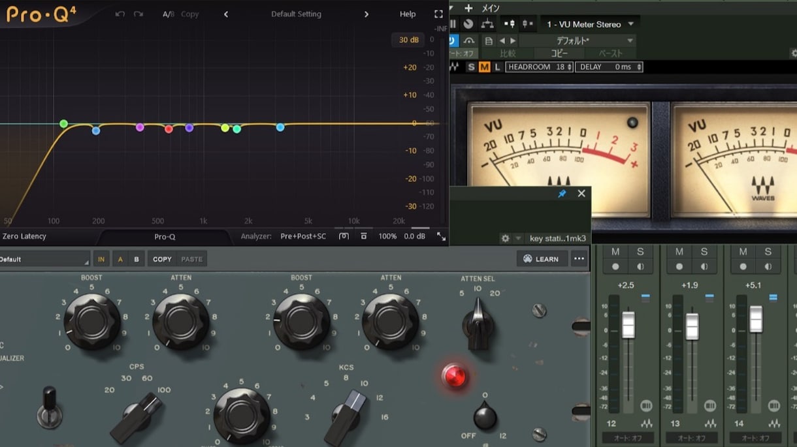797x447 pixels.
Task: Open channel 13 オート:オフ automation menu
Action: click(x=692, y=438)
